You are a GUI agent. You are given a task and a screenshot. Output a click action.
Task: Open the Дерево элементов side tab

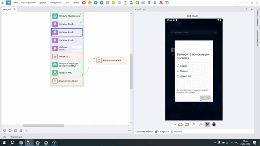click(257, 38)
